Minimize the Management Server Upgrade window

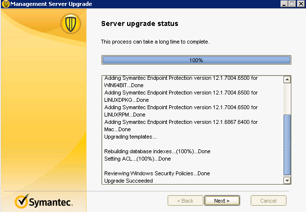pyautogui.click(x=284, y=4)
